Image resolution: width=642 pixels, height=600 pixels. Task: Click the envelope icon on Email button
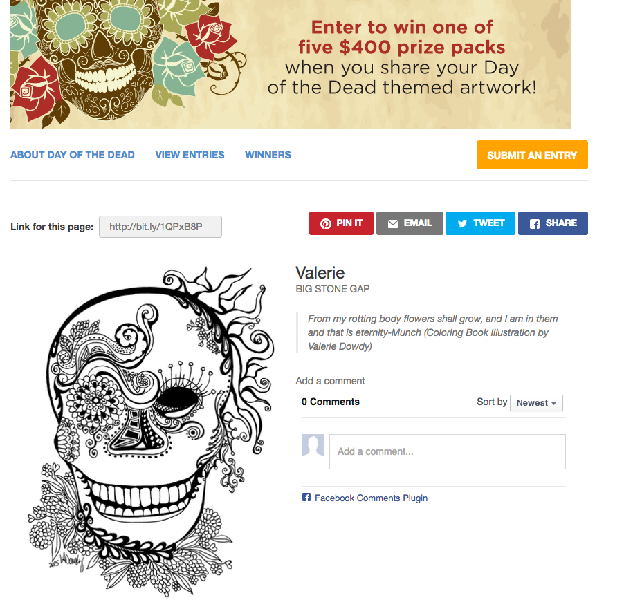tap(393, 224)
